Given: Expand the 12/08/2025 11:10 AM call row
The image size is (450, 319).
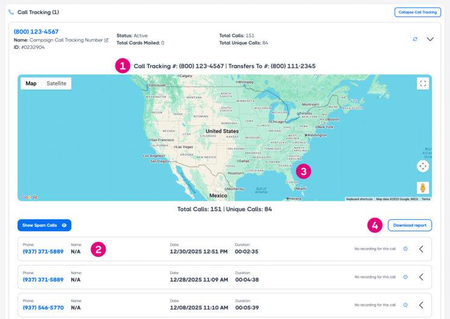Looking at the screenshot, I should [421, 305].
